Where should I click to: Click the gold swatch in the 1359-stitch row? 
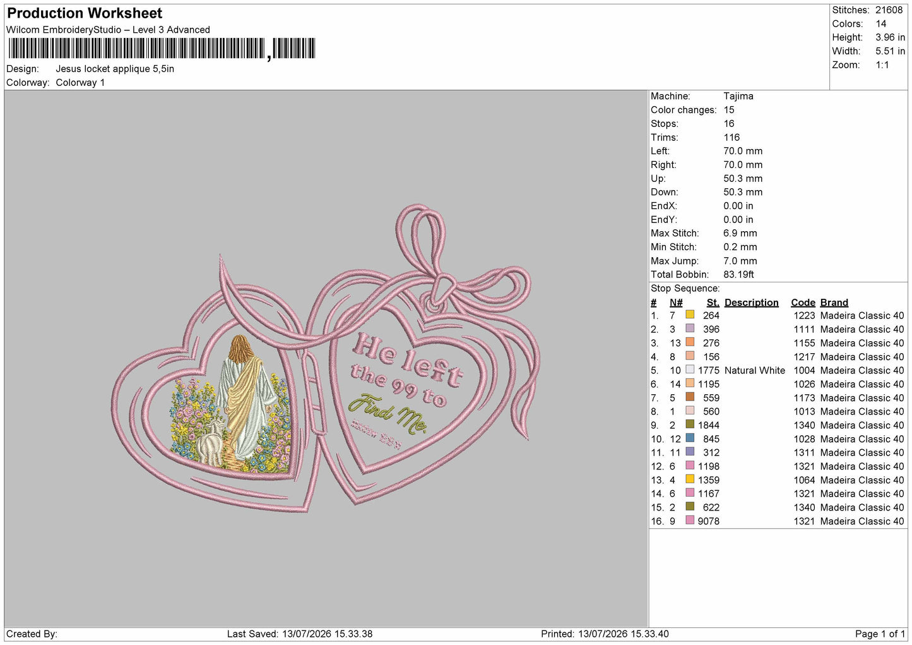click(x=690, y=479)
